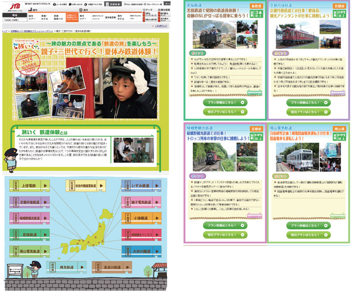Click 宿泊プランはこちら in 若桜鉄道 card
This screenshot has height=292, width=353.
(x=225, y=112)
